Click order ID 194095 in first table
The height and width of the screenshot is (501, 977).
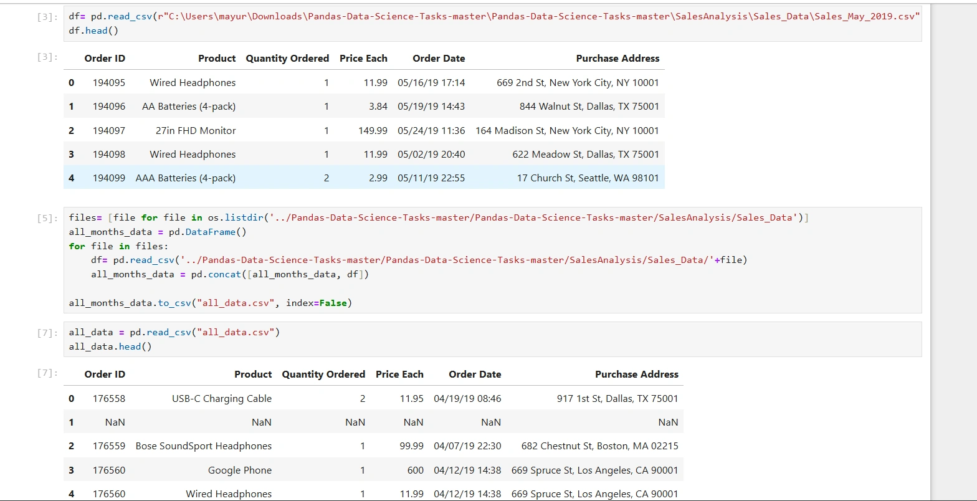(x=109, y=83)
